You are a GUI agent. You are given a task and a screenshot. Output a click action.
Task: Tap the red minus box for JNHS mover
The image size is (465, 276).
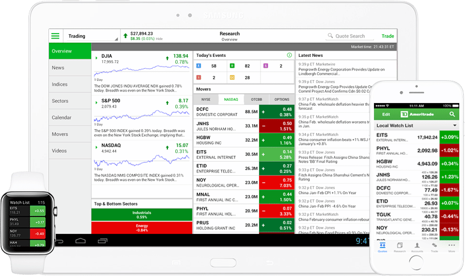277,126
